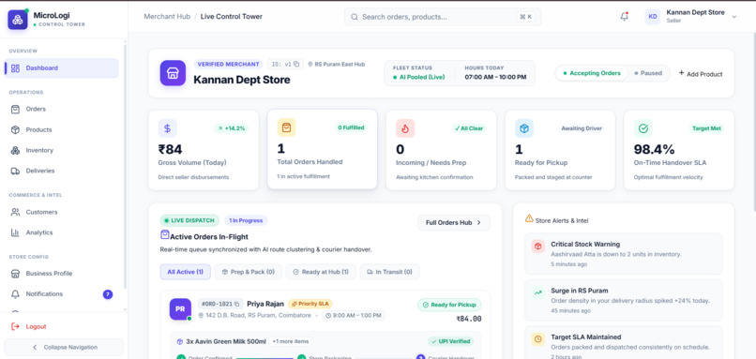
Task: Click the Target Met badge
Action: (x=706, y=128)
